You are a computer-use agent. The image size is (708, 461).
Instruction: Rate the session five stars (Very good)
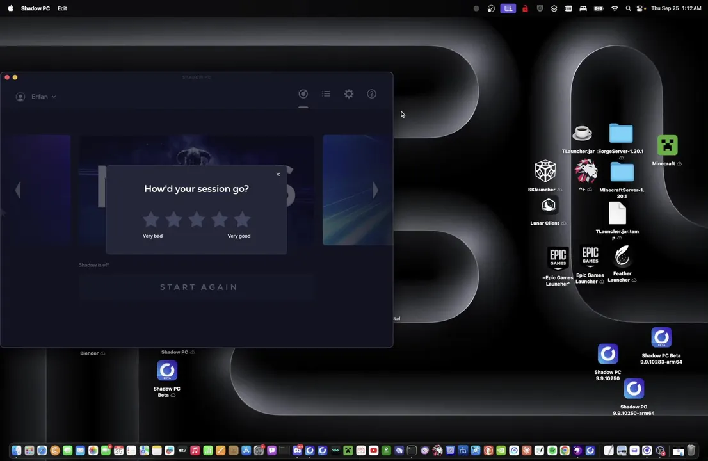coord(242,220)
